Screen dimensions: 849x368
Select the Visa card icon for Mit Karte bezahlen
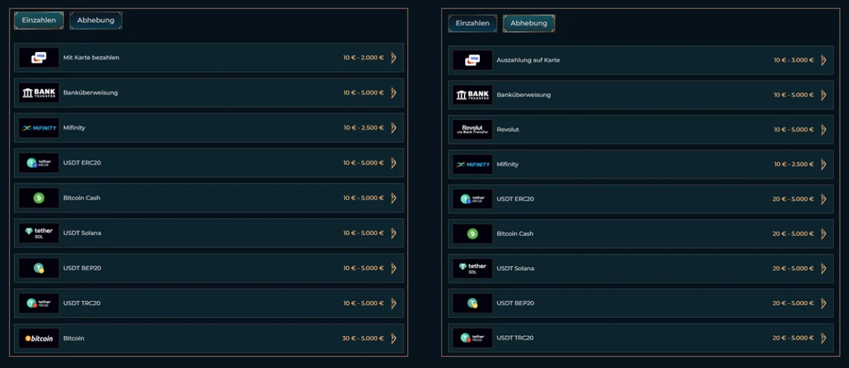click(x=39, y=58)
